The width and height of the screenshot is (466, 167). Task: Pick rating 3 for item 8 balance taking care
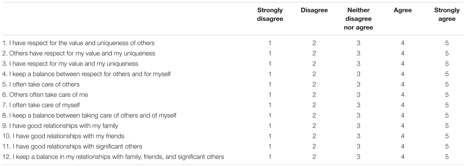coord(358,115)
